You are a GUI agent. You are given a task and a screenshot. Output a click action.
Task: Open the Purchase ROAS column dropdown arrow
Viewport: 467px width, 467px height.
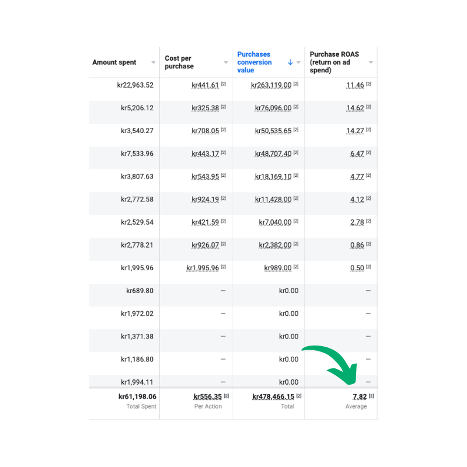[x=371, y=62]
